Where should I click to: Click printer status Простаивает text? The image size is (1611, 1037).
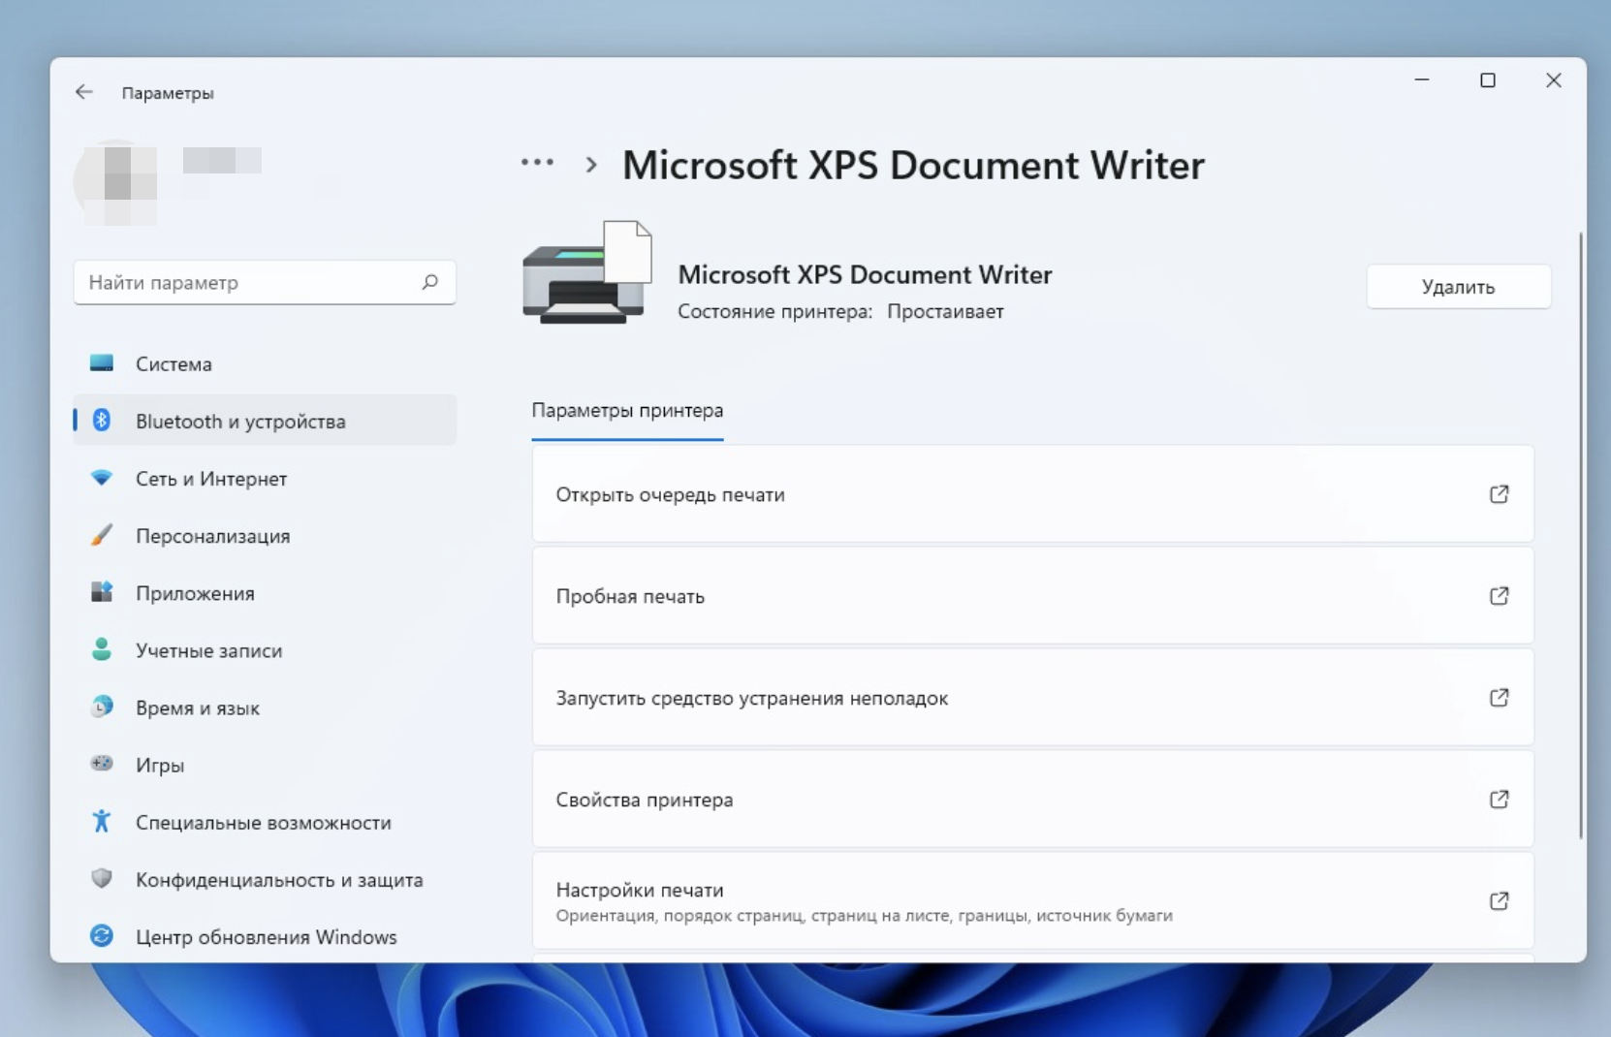pyautogui.click(x=945, y=311)
